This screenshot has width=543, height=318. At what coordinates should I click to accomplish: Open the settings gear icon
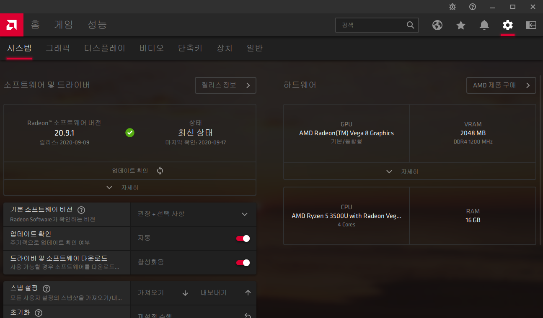[508, 25]
